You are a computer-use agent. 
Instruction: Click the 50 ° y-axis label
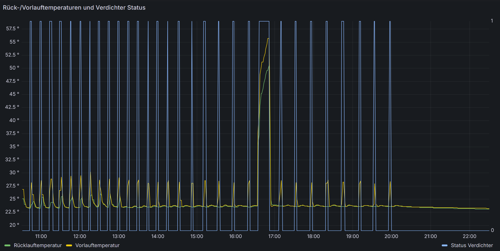(14, 68)
